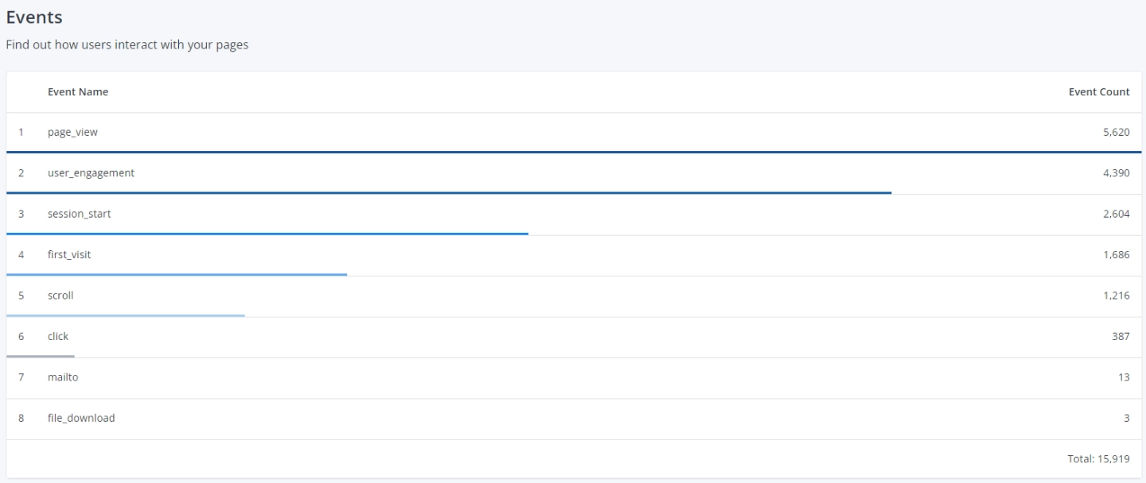Click the session_start blue bar
The height and width of the screenshot is (483, 1146).
click(267, 234)
